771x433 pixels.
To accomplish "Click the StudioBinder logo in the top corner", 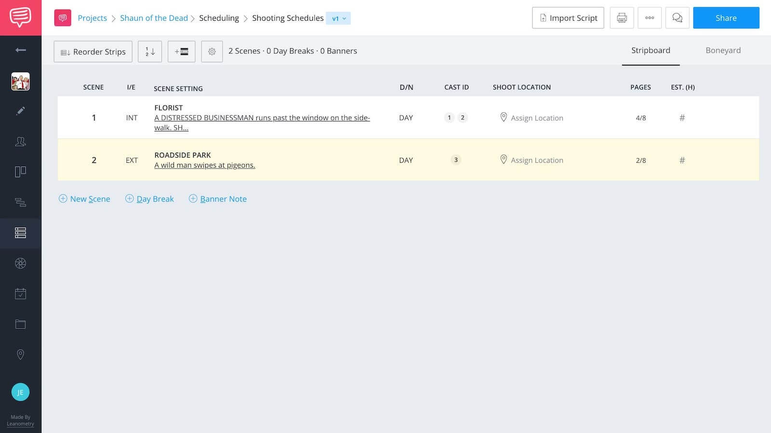I will click(20, 17).
